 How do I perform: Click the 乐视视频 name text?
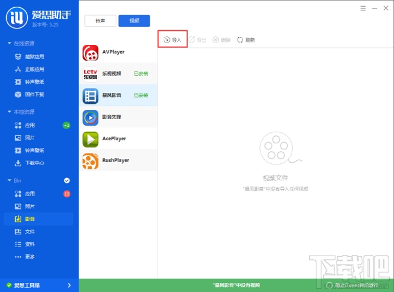click(x=112, y=73)
